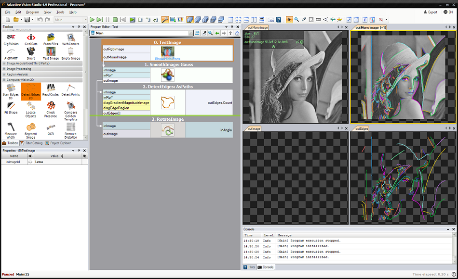Screen dimensions: 458x279
Task: Click the Check Presence tool
Action: pyautogui.click(x=51, y=109)
